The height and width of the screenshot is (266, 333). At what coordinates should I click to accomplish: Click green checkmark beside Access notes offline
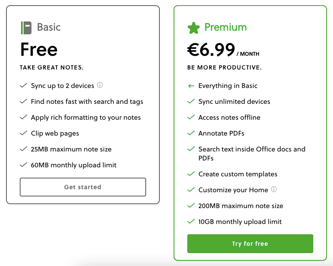pos(191,117)
